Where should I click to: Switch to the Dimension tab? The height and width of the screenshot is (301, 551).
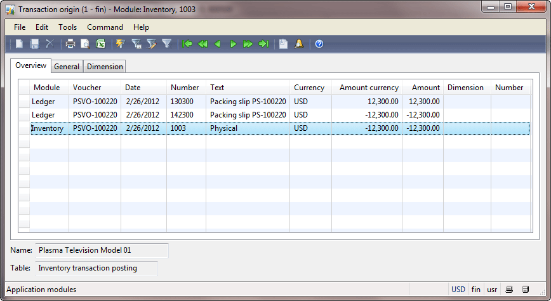(105, 67)
